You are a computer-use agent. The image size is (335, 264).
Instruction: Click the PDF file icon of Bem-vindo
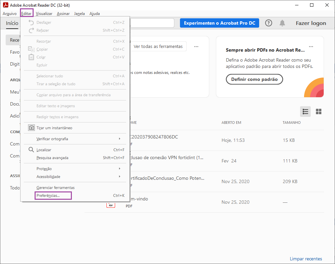(111, 205)
